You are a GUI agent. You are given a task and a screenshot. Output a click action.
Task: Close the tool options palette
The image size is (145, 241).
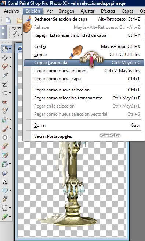point(3,28)
